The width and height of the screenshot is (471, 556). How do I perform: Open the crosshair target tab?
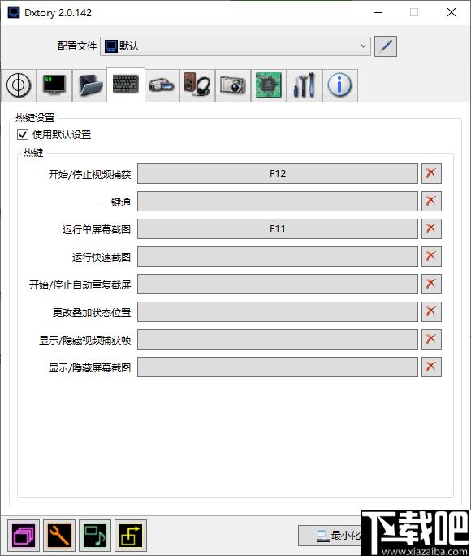tap(19, 85)
